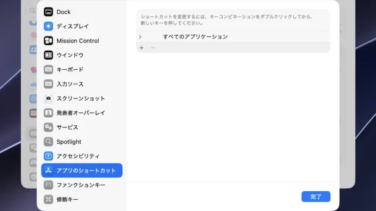Click the ファンクションキー F1 icon
This screenshot has height=211, width=376.
(48, 185)
